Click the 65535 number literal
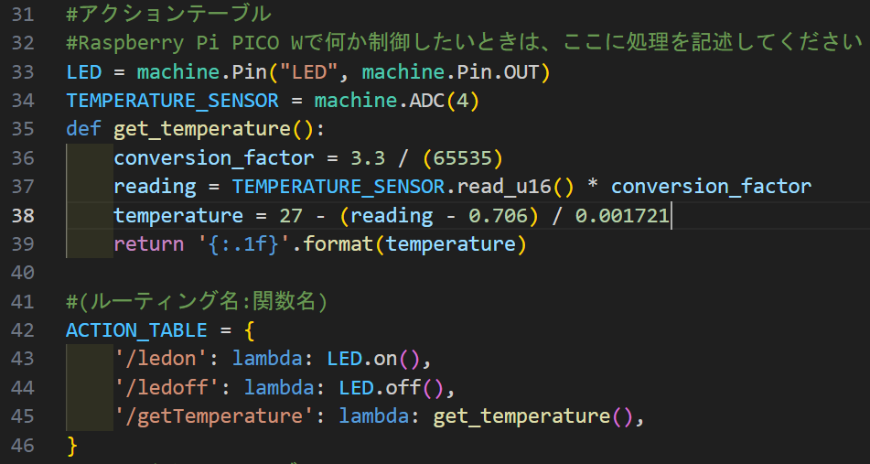The width and height of the screenshot is (870, 464). click(x=462, y=158)
